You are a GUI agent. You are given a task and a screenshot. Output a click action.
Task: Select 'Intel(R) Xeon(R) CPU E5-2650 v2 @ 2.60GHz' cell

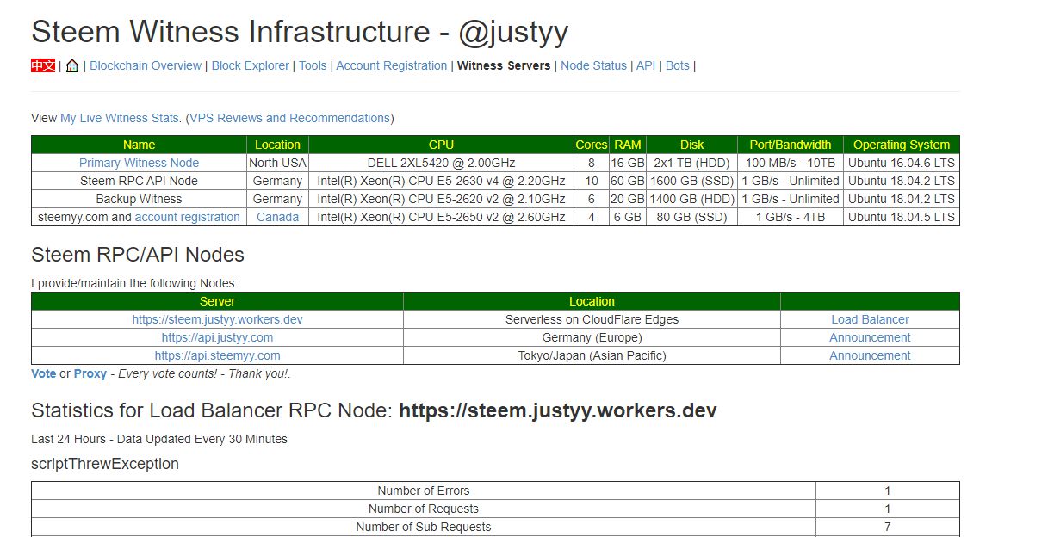tap(441, 217)
